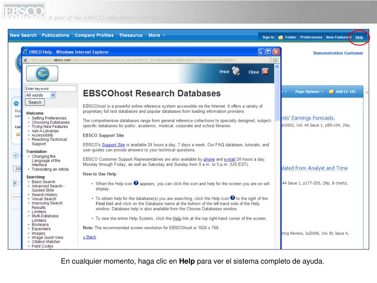The height and width of the screenshot is (283, 377).
Task: Open result ending 'from Analyst and Time'
Action: pyautogui.click(x=314, y=168)
